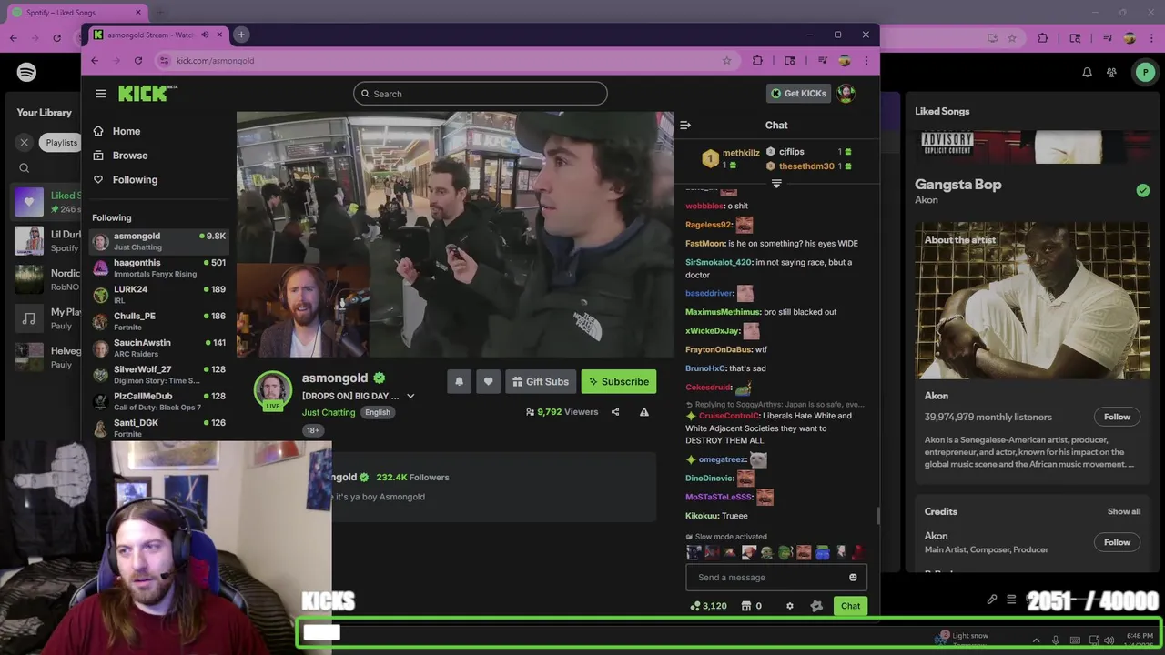This screenshot has width=1165, height=655.
Task: Open the Just Chatting category link
Action: click(329, 412)
